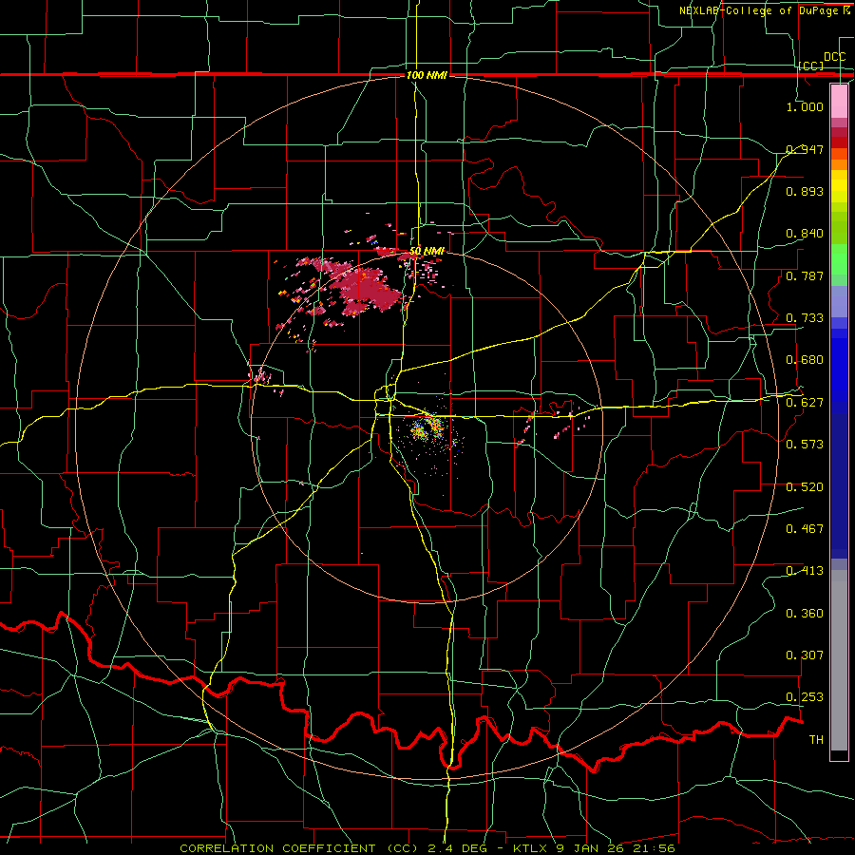Select the 0.893 scale value
The image size is (855, 855).
805,191
